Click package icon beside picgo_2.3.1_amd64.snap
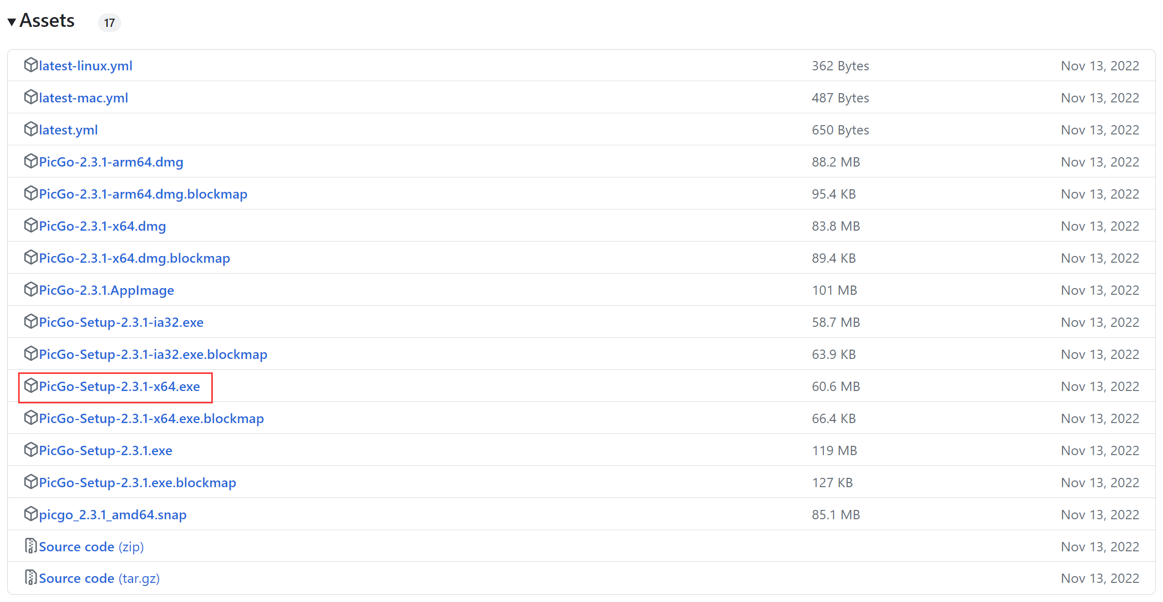This screenshot has width=1163, height=602. click(31, 514)
